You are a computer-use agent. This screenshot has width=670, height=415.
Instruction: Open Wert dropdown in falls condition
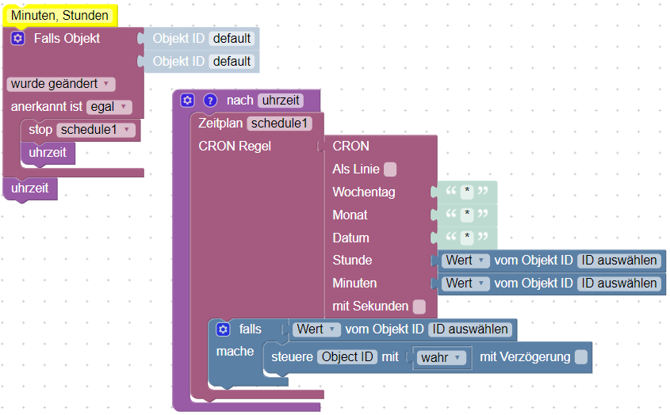click(316, 329)
